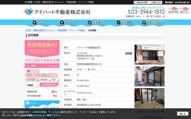Open 検討リスト button in top bar
The image size is (191, 119).
pyautogui.click(x=155, y=2)
